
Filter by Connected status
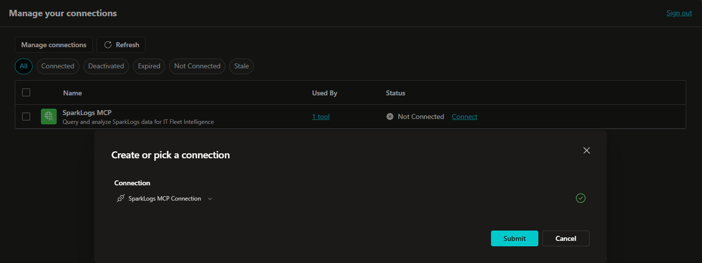pyautogui.click(x=58, y=66)
